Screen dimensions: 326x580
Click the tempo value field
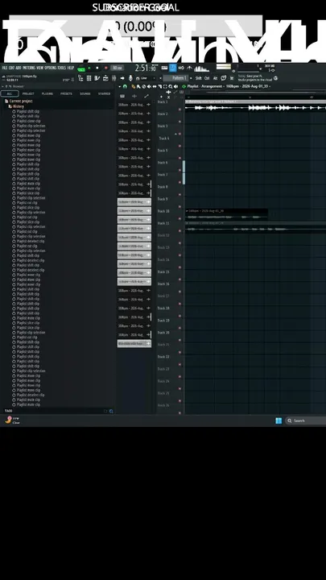pos(118,68)
